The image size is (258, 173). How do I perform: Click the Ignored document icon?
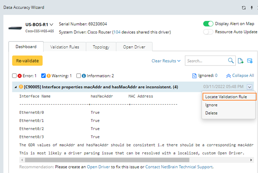click(194, 76)
